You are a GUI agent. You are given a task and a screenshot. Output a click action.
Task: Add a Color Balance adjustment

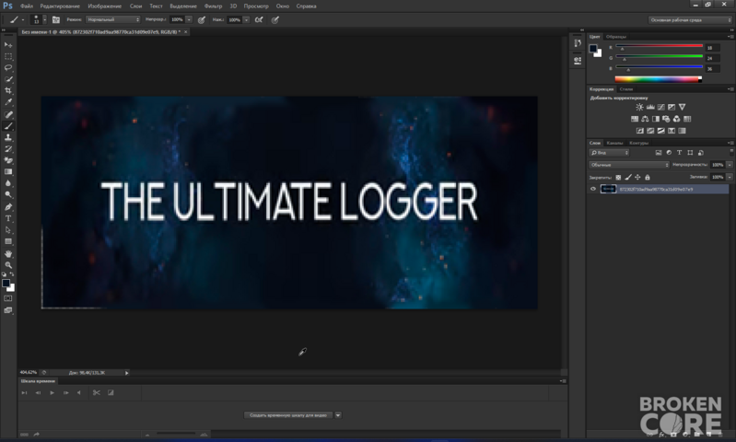tap(645, 119)
